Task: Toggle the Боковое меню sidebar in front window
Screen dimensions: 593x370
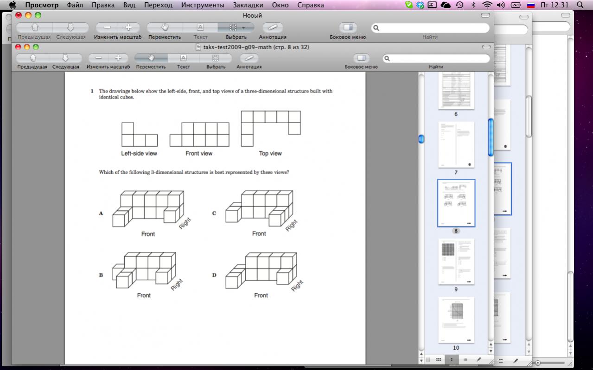Action: (361, 58)
